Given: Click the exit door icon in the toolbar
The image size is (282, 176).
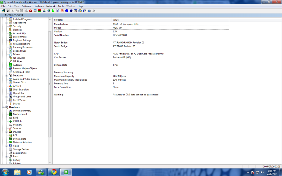Looking at the screenshot, I should [3, 11].
